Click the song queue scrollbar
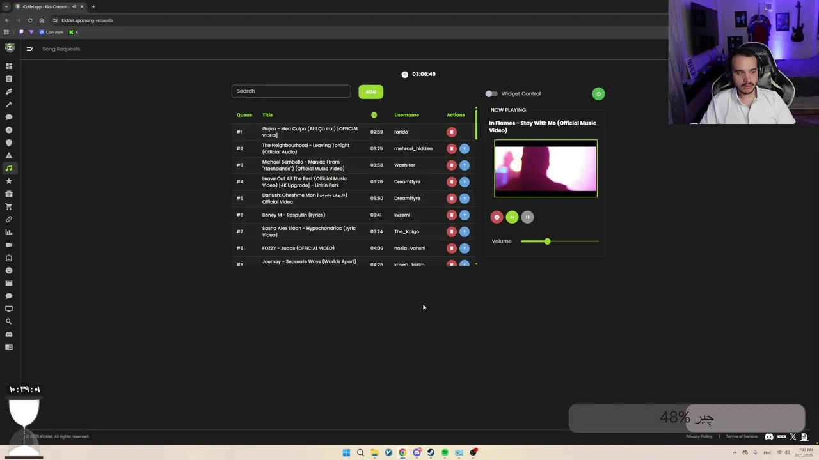Viewport: 819px width, 460px height. click(x=476, y=125)
